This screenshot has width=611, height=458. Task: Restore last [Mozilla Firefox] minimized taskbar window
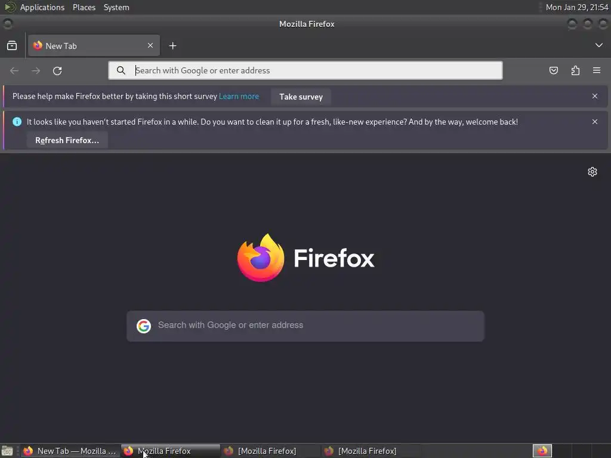371,451
